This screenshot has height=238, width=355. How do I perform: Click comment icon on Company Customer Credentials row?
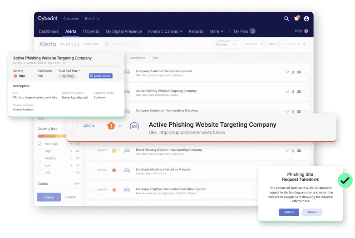[299, 72]
